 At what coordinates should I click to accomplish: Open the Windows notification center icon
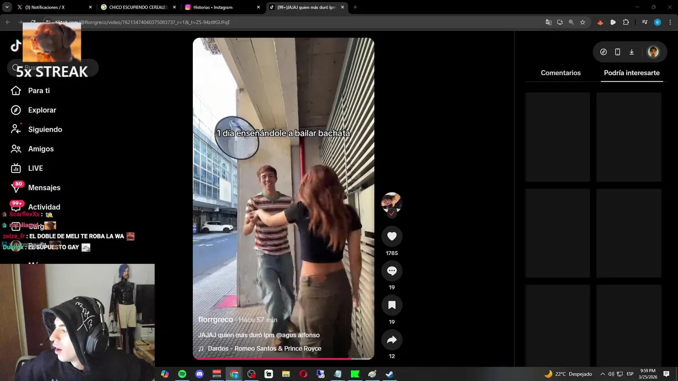666,374
